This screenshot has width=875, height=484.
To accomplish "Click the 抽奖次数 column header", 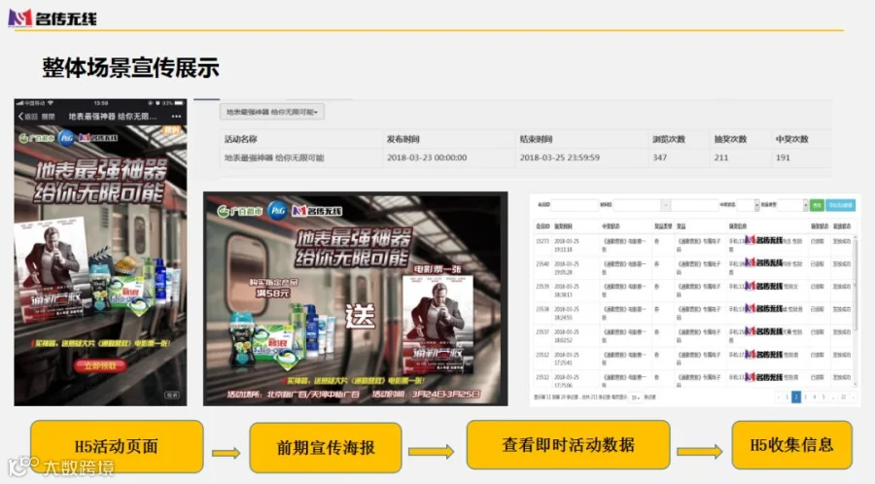I will (x=730, y=139).
